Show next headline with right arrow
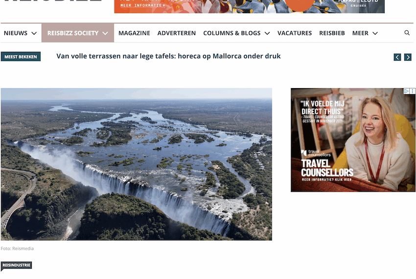 point(408,57)
